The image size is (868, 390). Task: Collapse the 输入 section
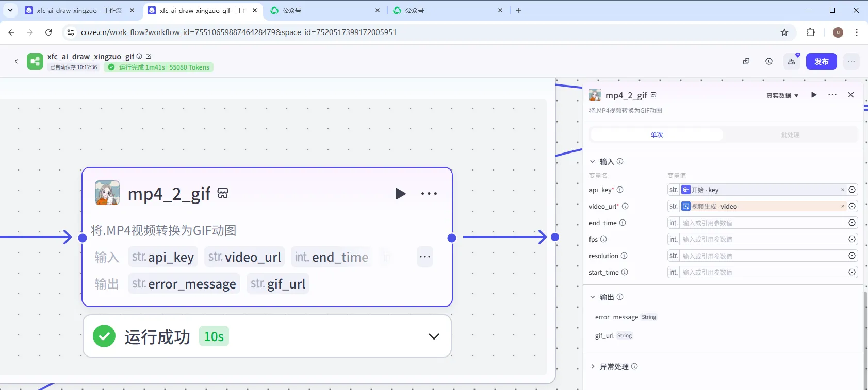pos(593,161)
